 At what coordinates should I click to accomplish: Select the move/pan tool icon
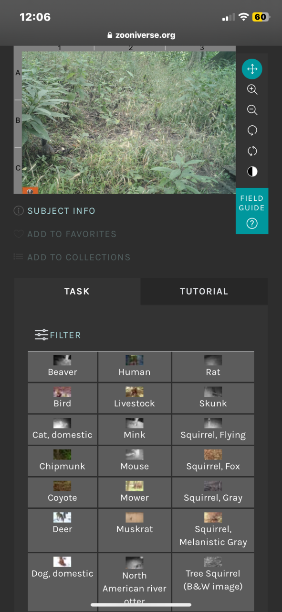pyautogui.click(x=252, y=69)
